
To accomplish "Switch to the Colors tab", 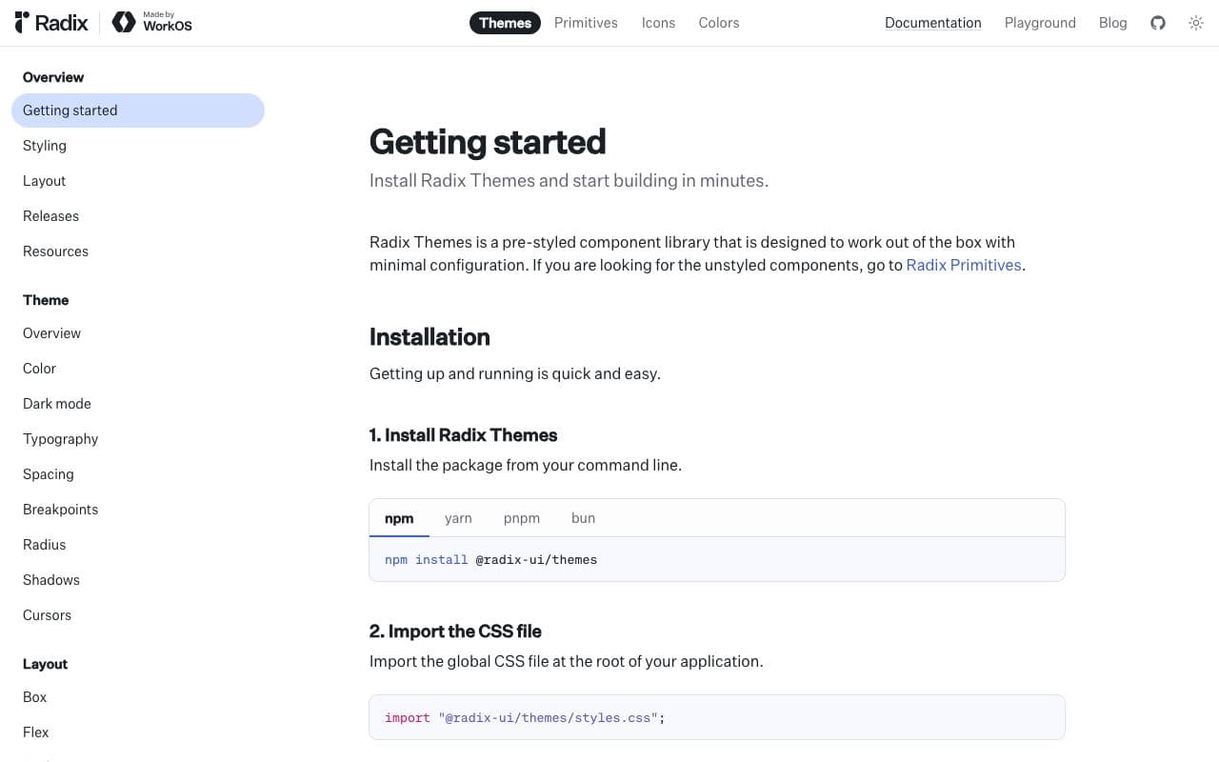I will (719, 23).
